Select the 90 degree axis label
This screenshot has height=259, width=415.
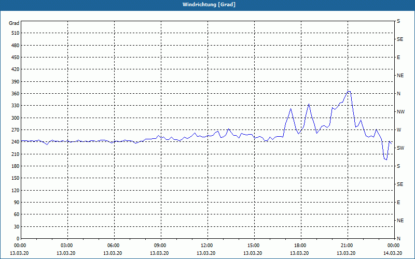click(x=17, y=203)
